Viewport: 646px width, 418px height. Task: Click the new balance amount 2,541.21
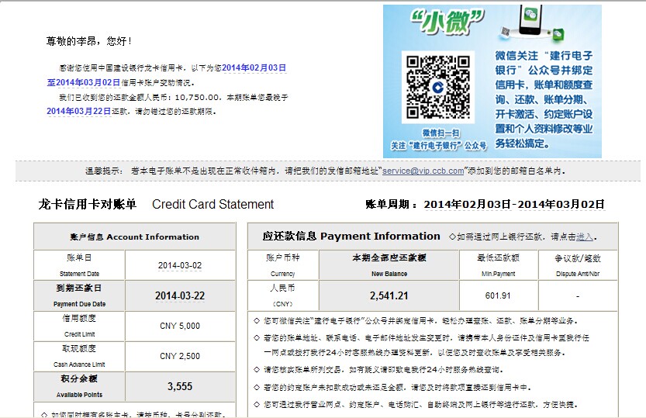pos(389,295)
